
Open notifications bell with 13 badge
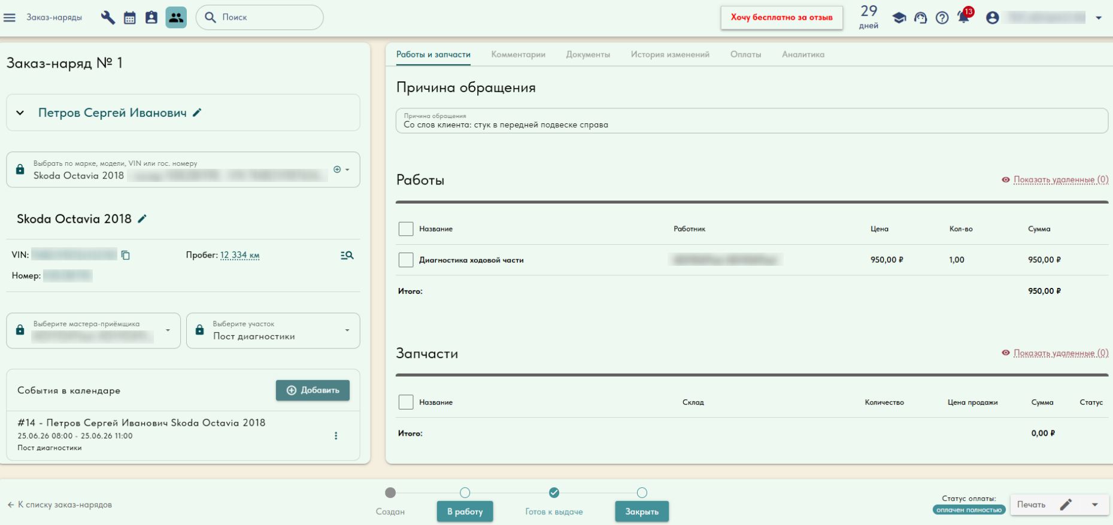pyautogui.click(x=964, y=17)
